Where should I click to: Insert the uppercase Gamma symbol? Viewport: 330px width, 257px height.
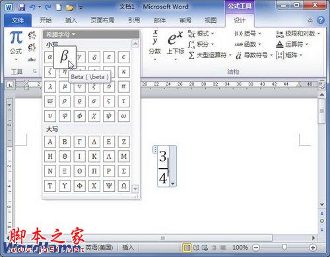(x=79, y=142)
